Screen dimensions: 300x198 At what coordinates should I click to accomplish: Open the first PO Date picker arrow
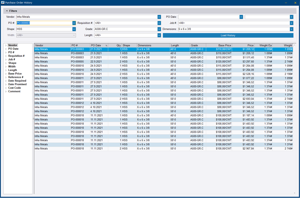(x=241, y=17)
